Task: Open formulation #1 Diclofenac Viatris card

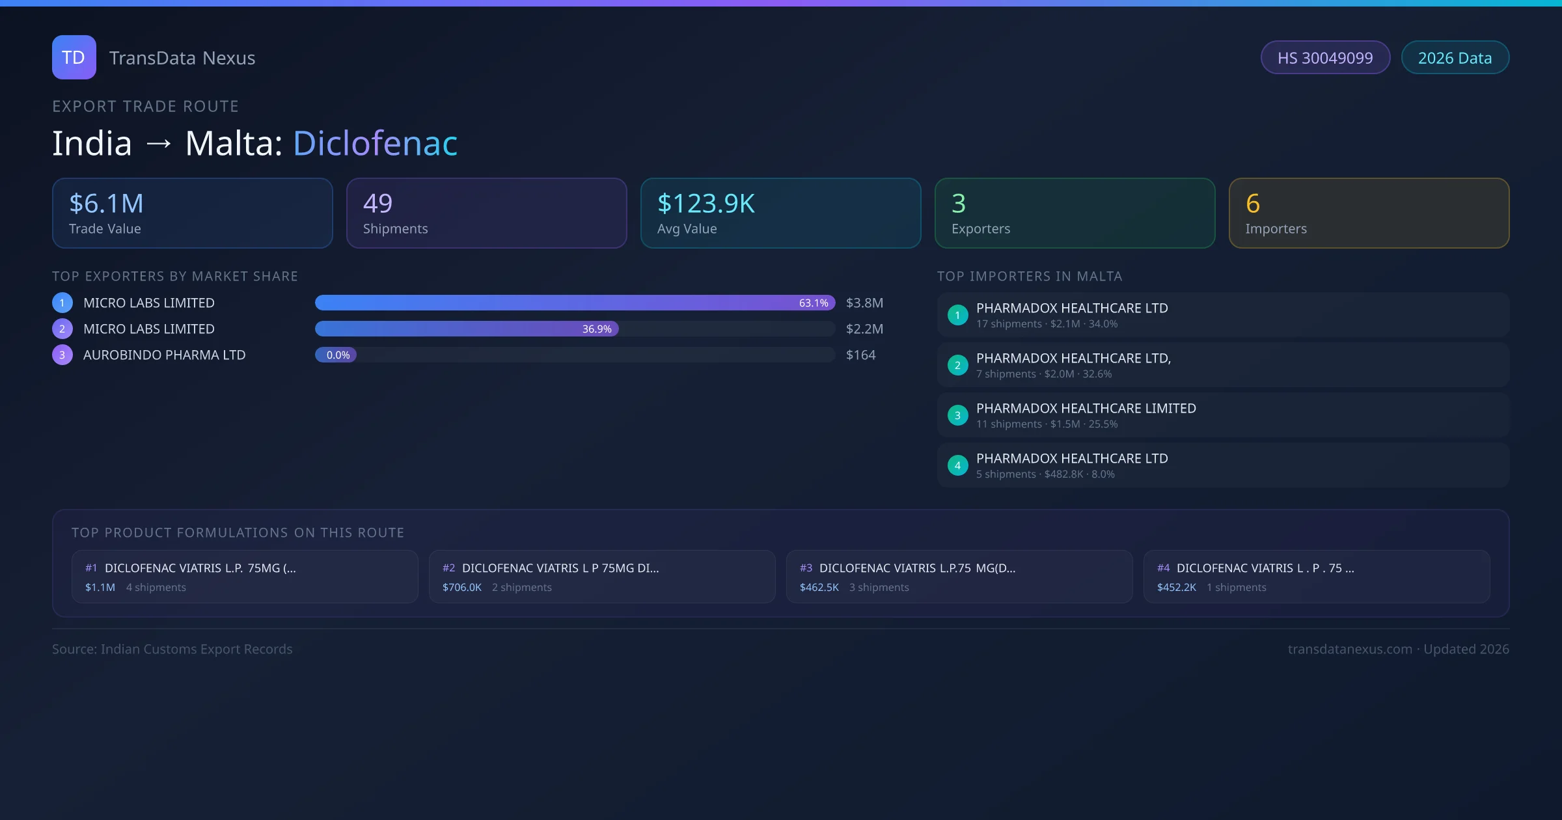Action: coord(245,577)
